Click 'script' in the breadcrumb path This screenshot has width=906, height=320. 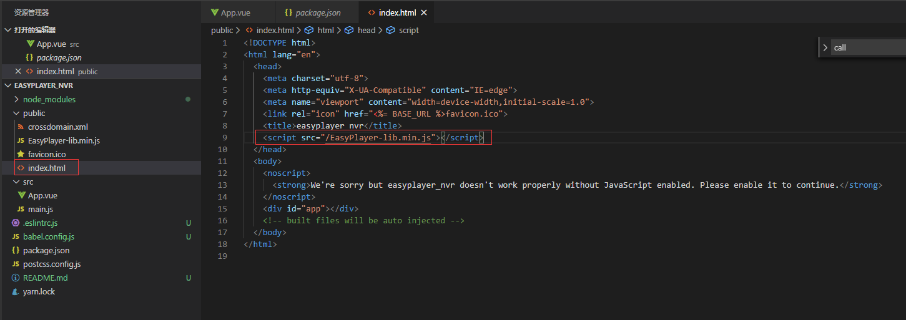pyautogui.click(x=409, y=30)
